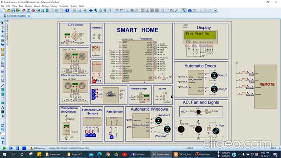Image resolution: width=281 pixels, height=158 pixels.
Task: Open the Graph menu
Action: pos(37,6)
